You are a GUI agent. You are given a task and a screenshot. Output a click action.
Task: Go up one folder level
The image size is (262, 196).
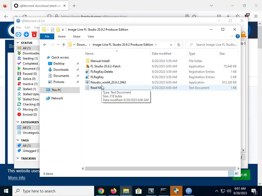point(64,45)
